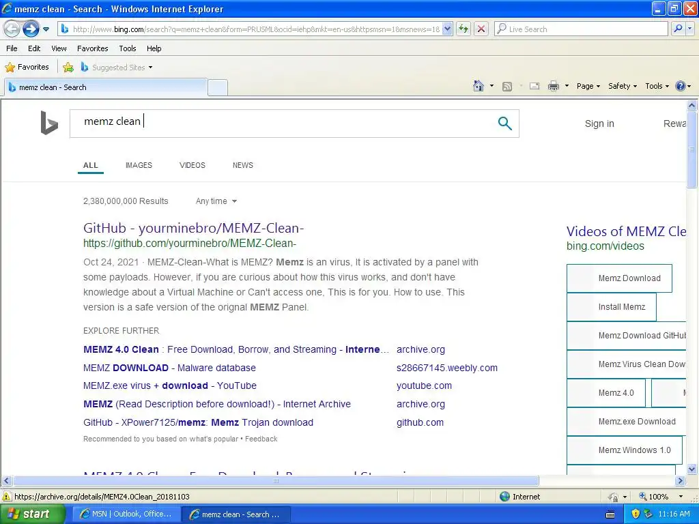Open 'GitHub - XPower7125/memz' link
Image resolution: width=699 pixels, height=524 pixels.
[199, 422]
